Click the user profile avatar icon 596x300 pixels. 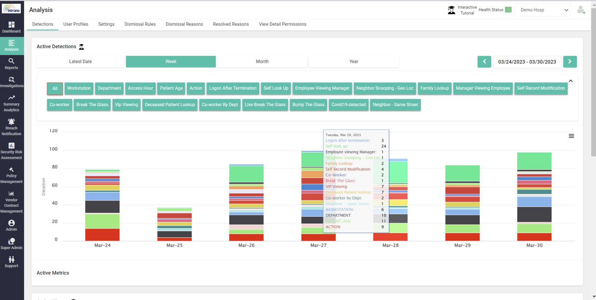[581, 10]
